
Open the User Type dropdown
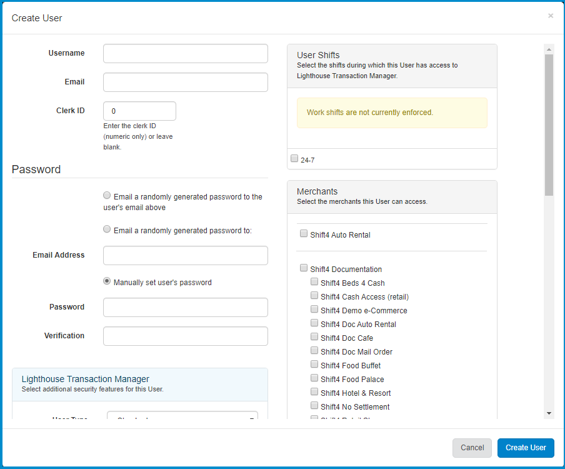182,417
